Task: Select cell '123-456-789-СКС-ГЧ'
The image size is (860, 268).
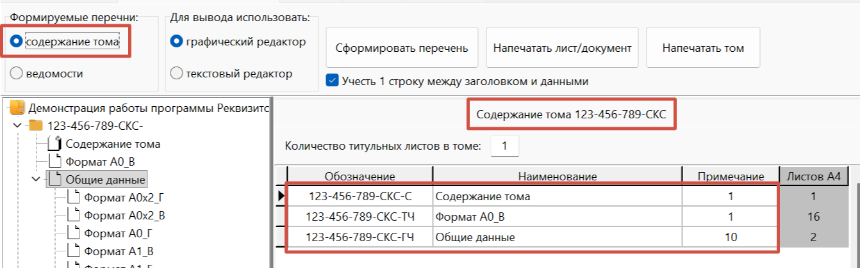Action: [360, 237]
